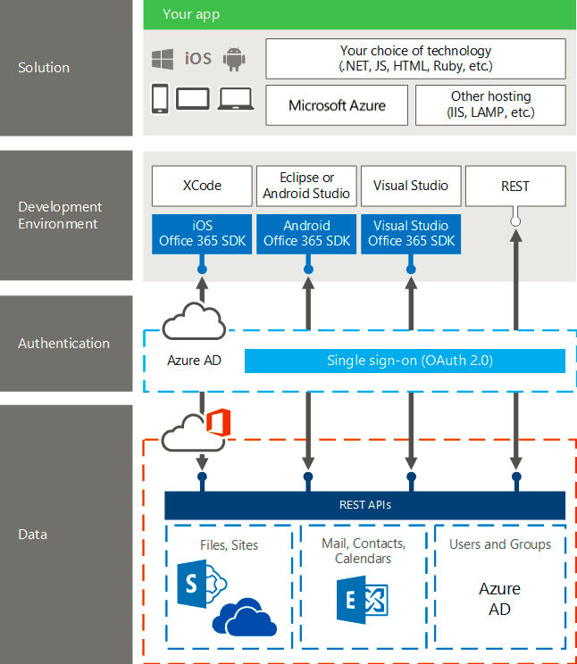This screenshot has height=664, width=577.
Task: Select the Authentication side label
Action: click(64, 343)
